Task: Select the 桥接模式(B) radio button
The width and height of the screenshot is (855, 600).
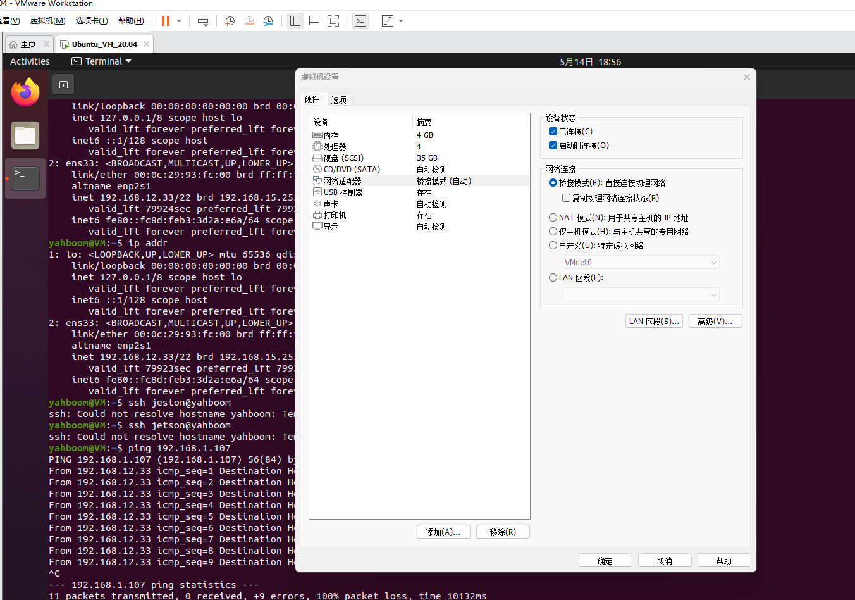Action: 553,183
